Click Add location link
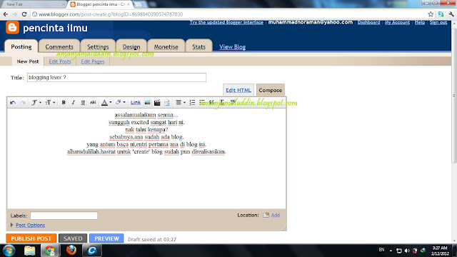457x257 pixels. coord(276,215)
